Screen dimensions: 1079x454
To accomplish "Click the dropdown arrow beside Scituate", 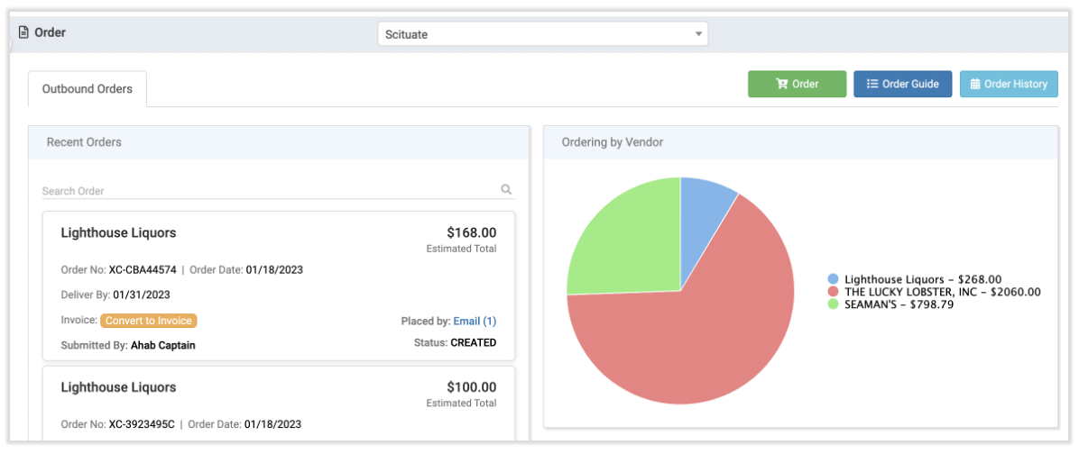I will 698,34.
